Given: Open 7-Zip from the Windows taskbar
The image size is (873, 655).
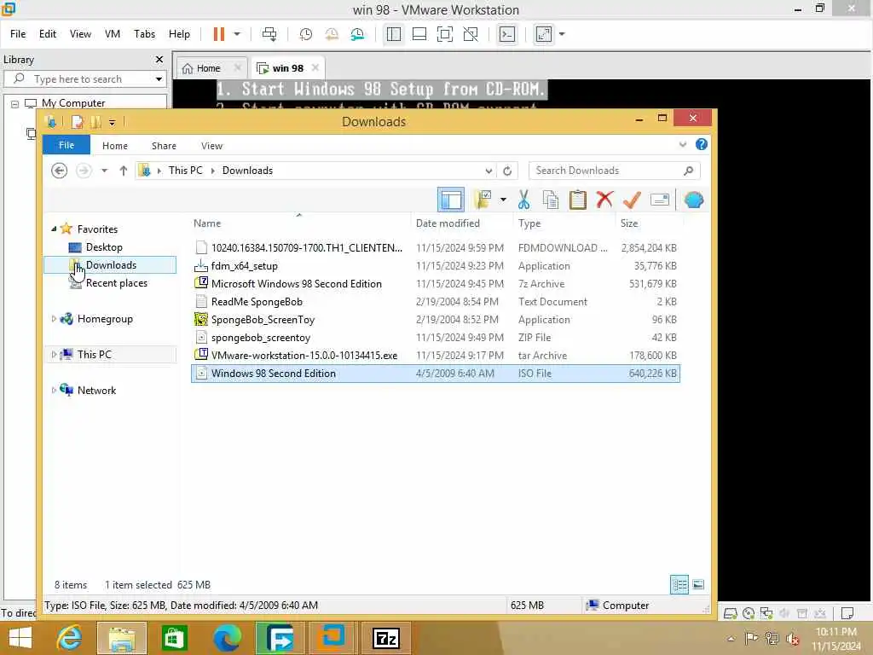Looking at the screenshot, I should (x=386, y=638).
